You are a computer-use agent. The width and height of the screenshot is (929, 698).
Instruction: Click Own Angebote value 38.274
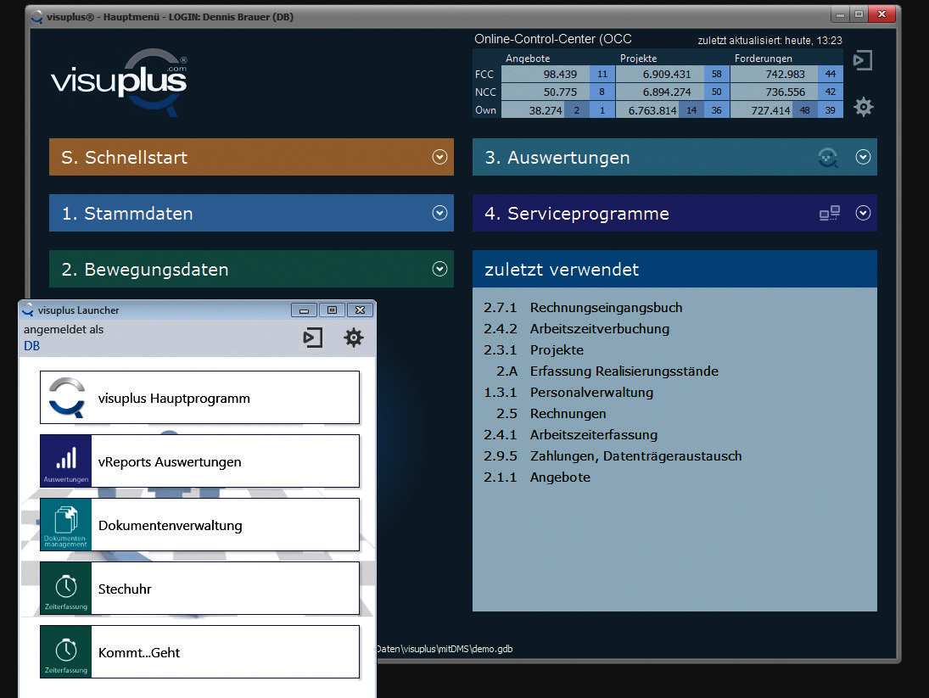(x=533, y=110)
